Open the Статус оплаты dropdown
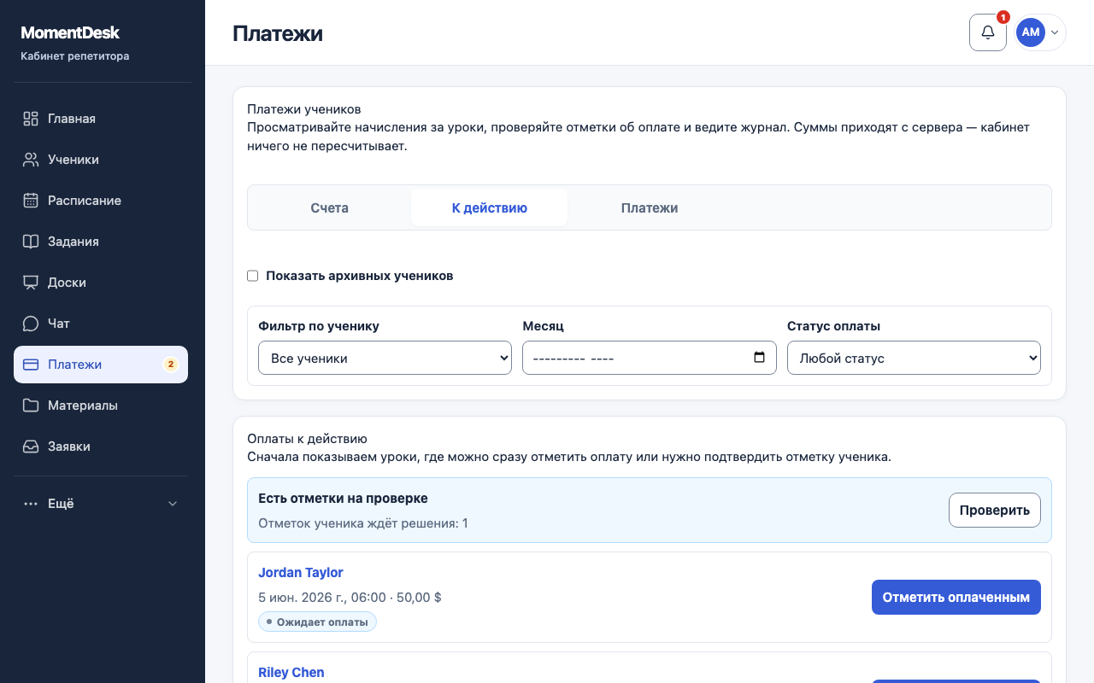The height and width of the screenshot is (683, 1094). (914, 358)
